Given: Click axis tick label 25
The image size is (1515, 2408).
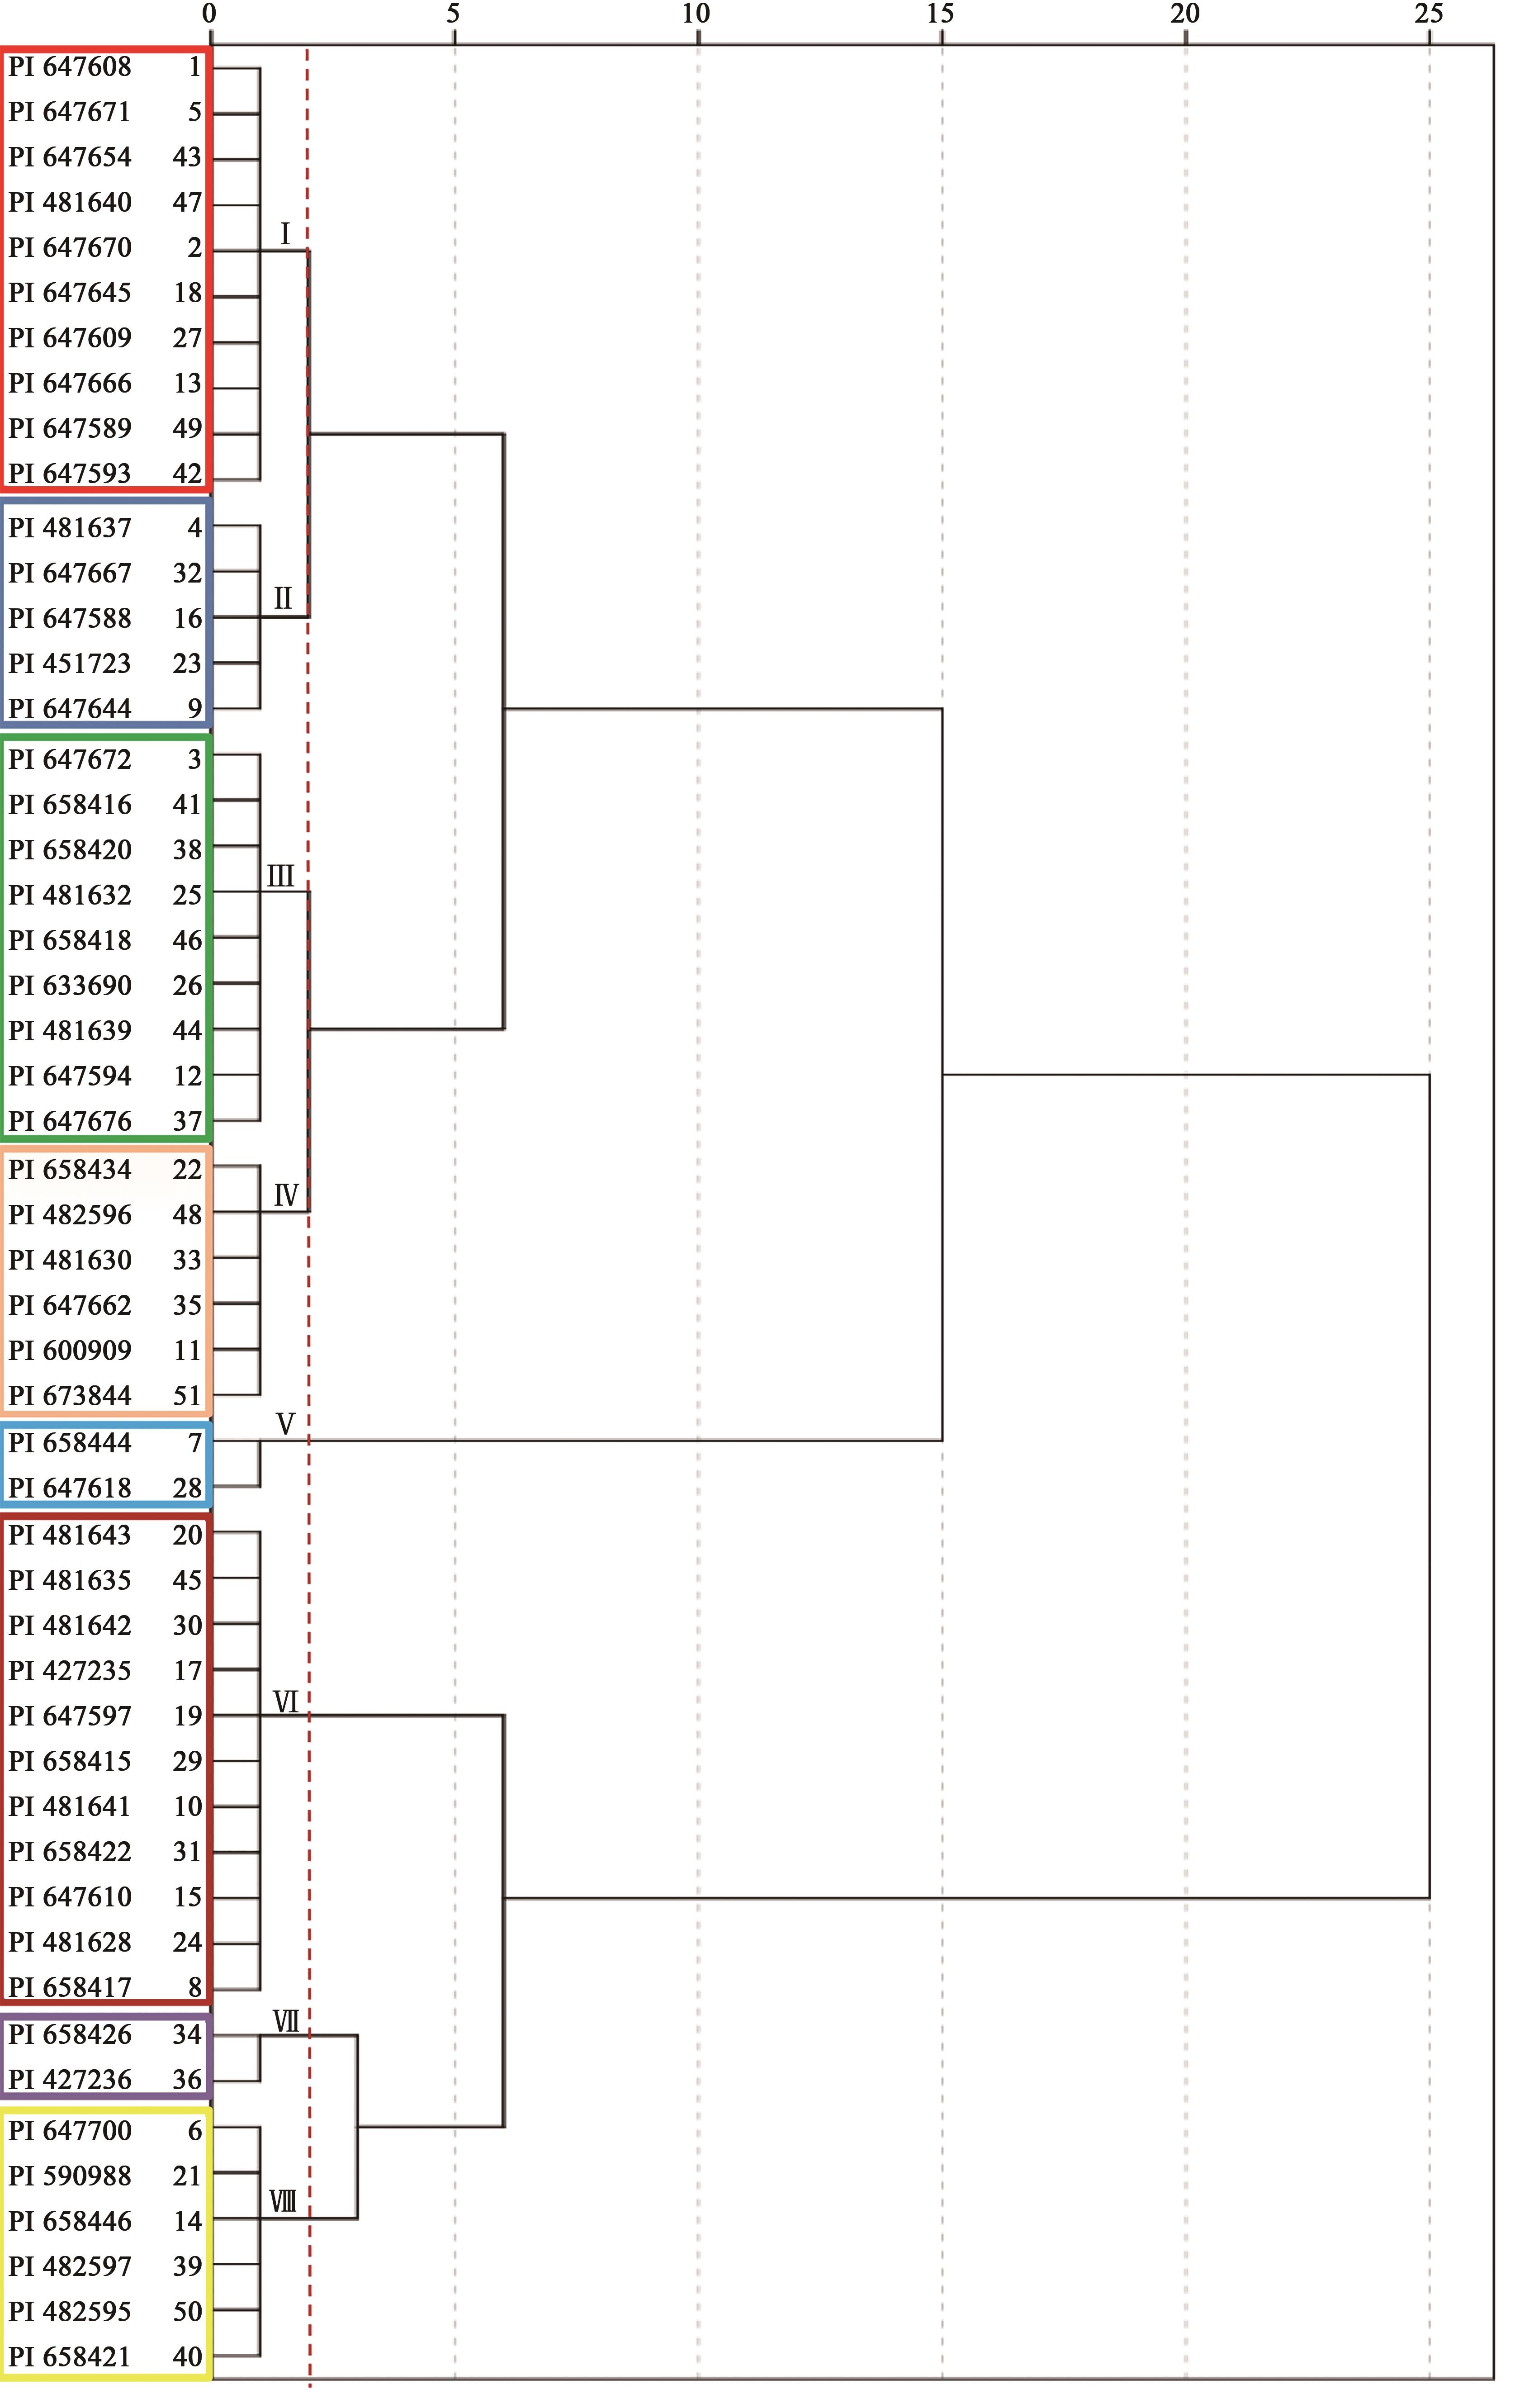Looking at the screenshot, I should click(1428, 14).
